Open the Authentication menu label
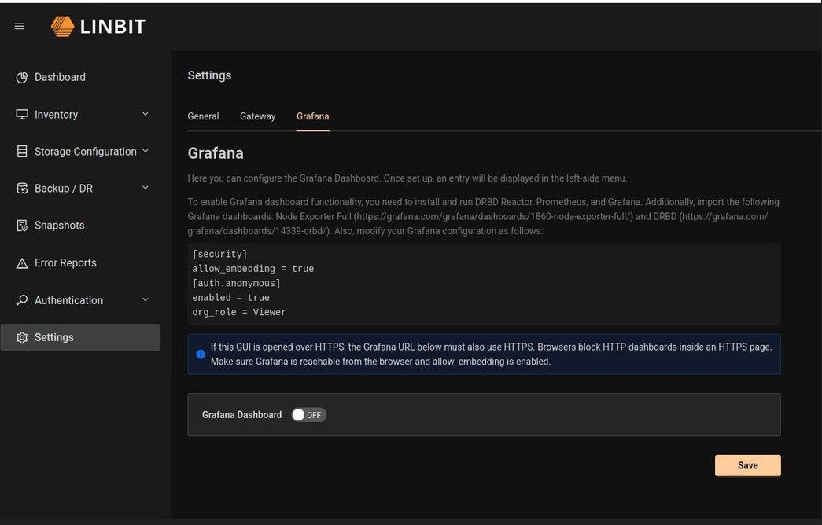 [x=68, y=300]
